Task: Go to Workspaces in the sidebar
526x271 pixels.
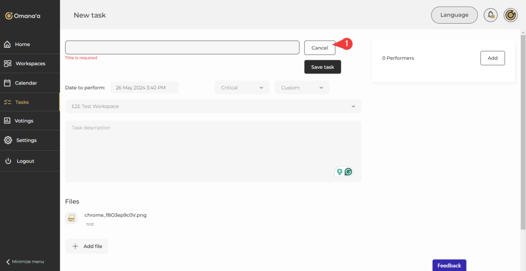Action: click(30, 64)
